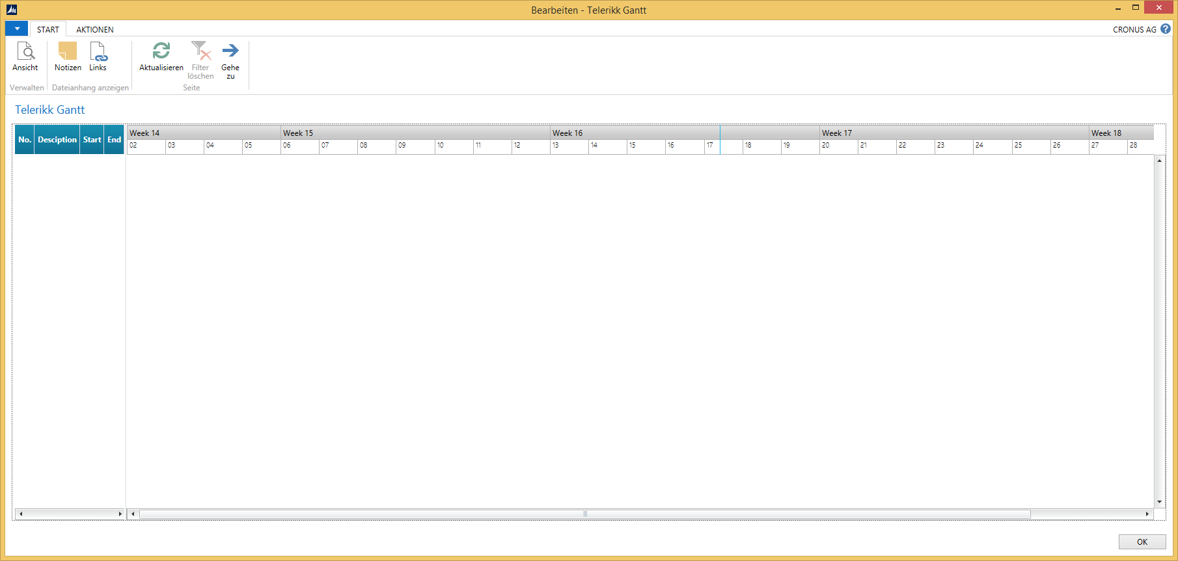Minimize the Telerikk Gantt window
This screenshot has height=561, width=1178.
[1118, 8]
